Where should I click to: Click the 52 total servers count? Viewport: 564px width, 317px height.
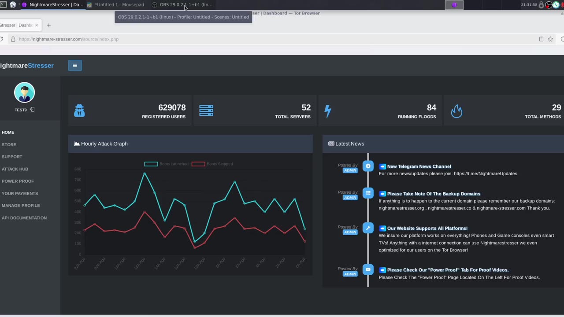pyautogui.click(x=306, y=107)
